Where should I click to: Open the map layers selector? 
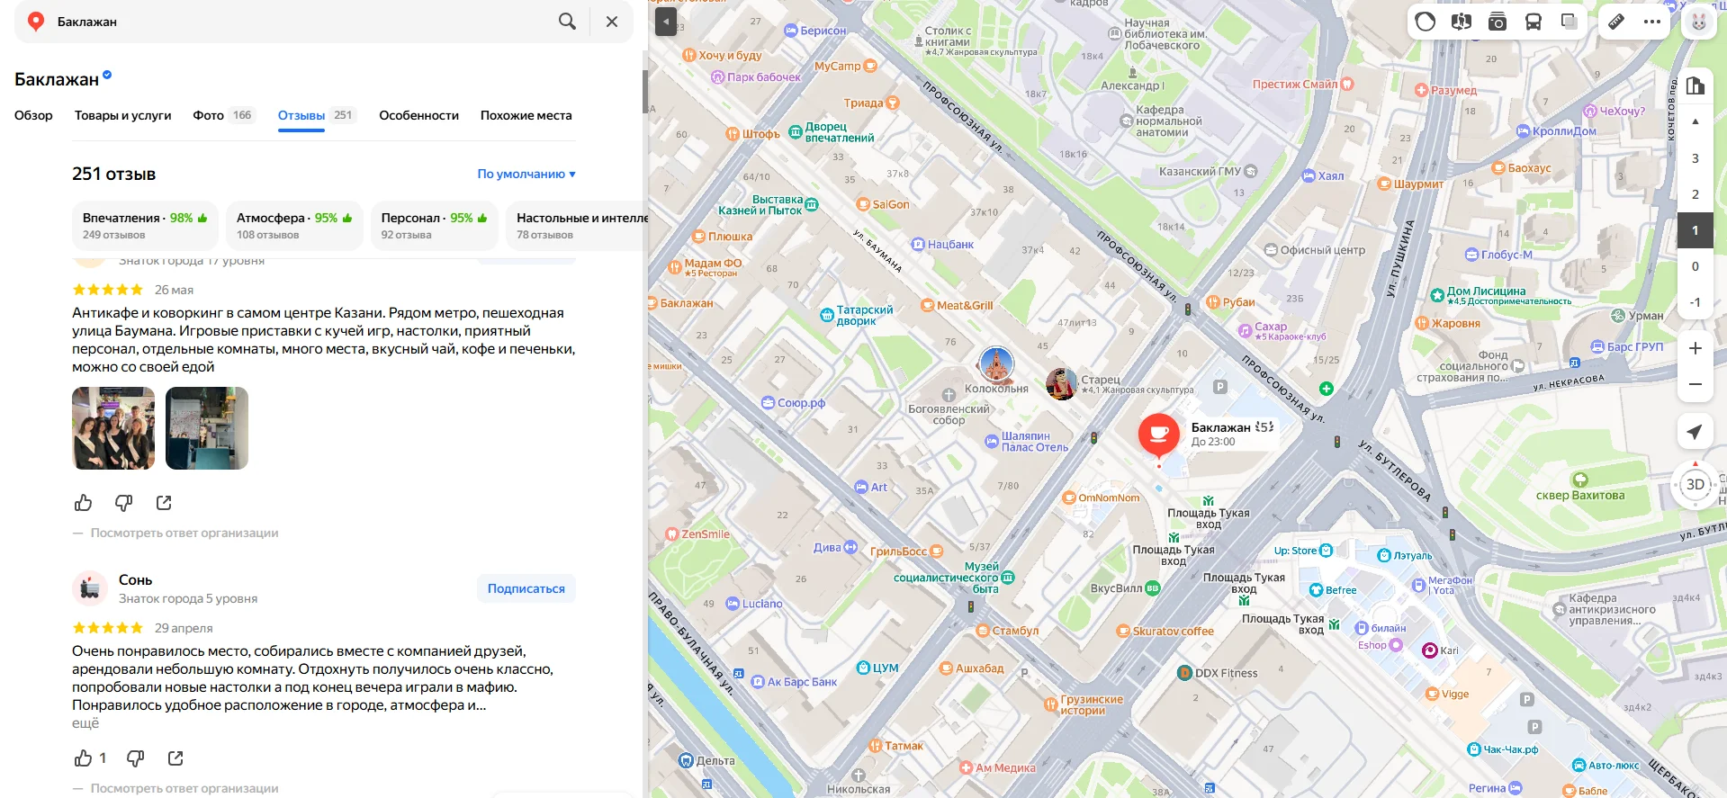[1570, 22]
